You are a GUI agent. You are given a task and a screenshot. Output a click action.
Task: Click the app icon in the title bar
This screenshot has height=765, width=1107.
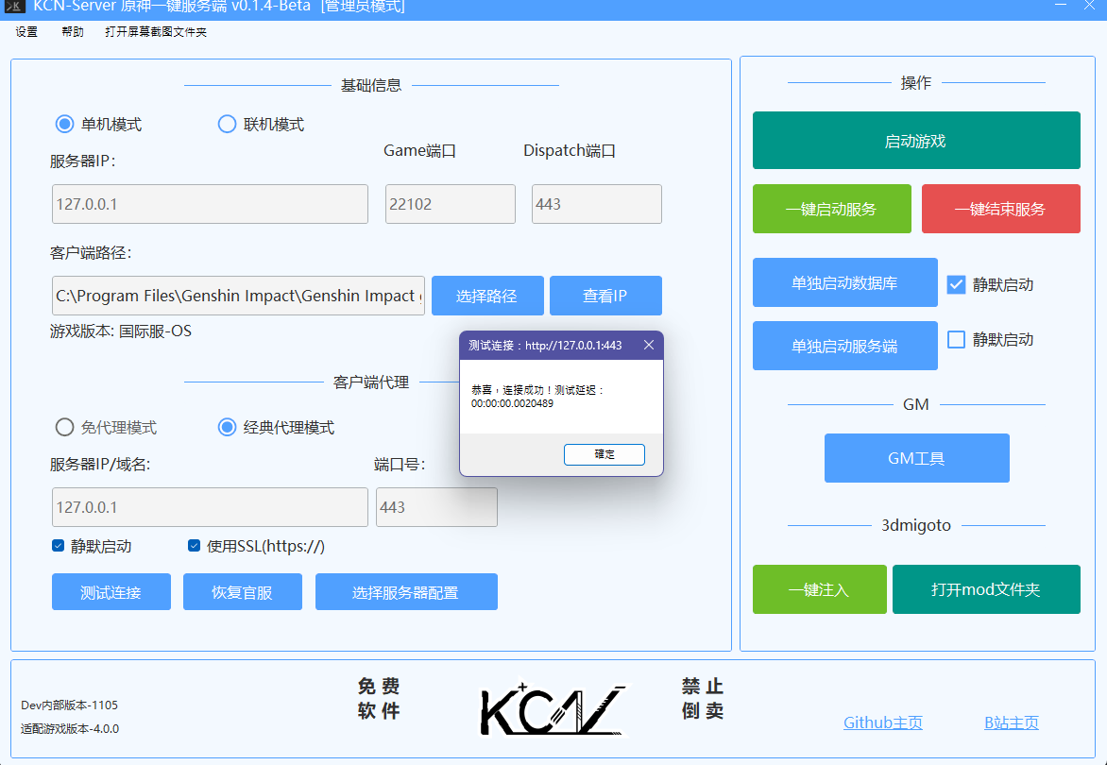click(14, 8)
